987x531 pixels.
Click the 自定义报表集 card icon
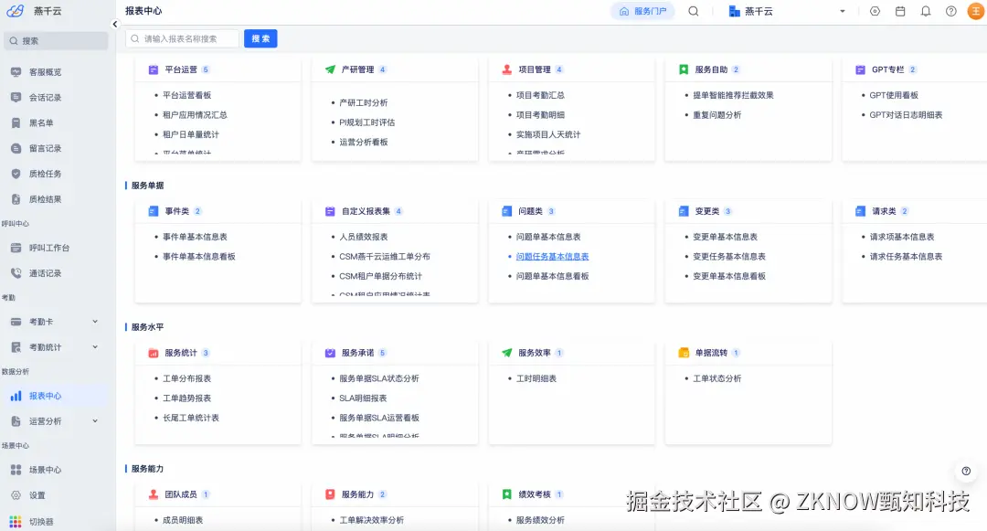(330, 211)
